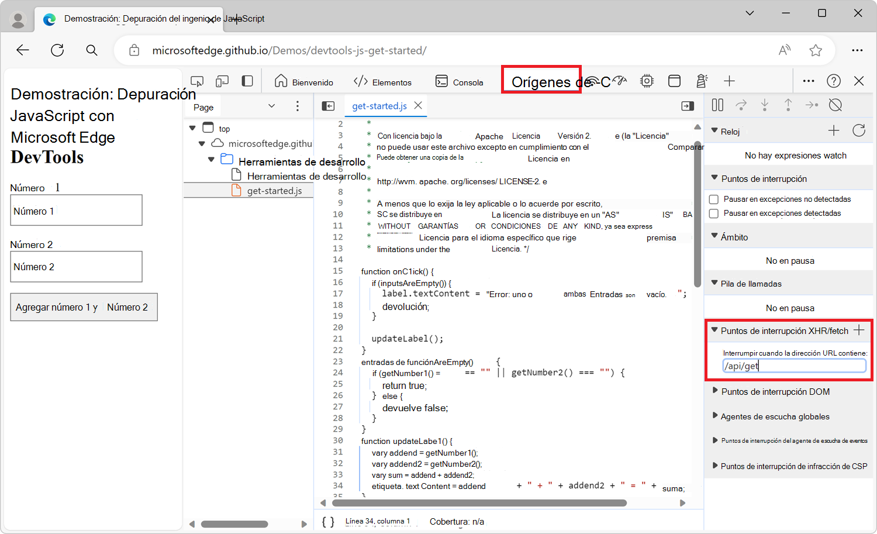The width and height of the screenshot is (877, 534).
Task: Click the code editor horizontal scrollbar
Action: [x=479, y=503]
